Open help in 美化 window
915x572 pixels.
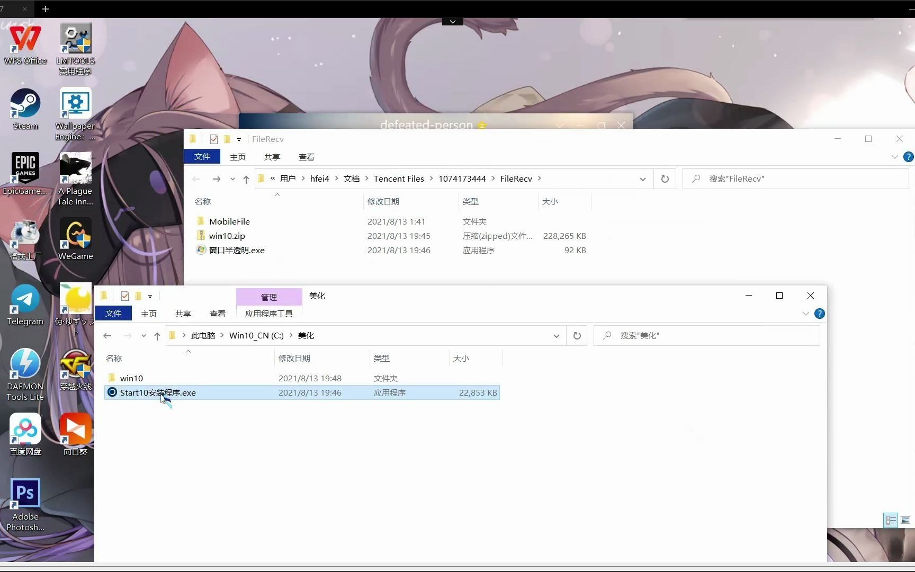[x=819, y=314]
